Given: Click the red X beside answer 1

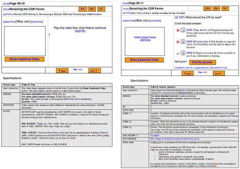Looking at the screenshot, I should tap(177, 30).
